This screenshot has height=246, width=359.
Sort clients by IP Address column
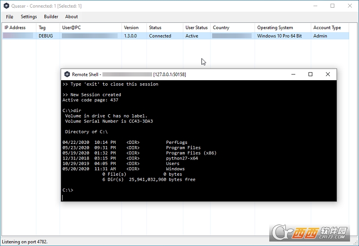point(18,27)
